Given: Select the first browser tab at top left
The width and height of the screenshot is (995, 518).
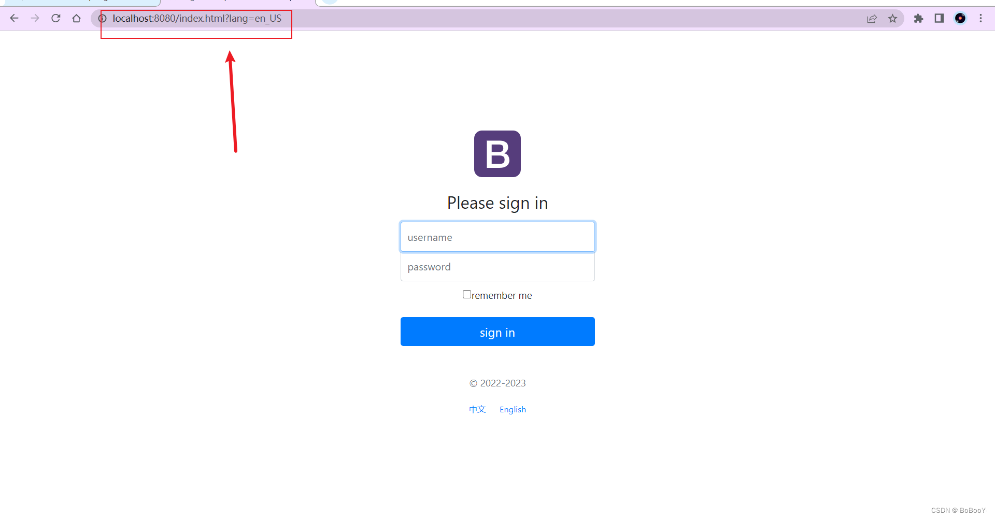Looking at the screenshot, I should click(80, 3).
